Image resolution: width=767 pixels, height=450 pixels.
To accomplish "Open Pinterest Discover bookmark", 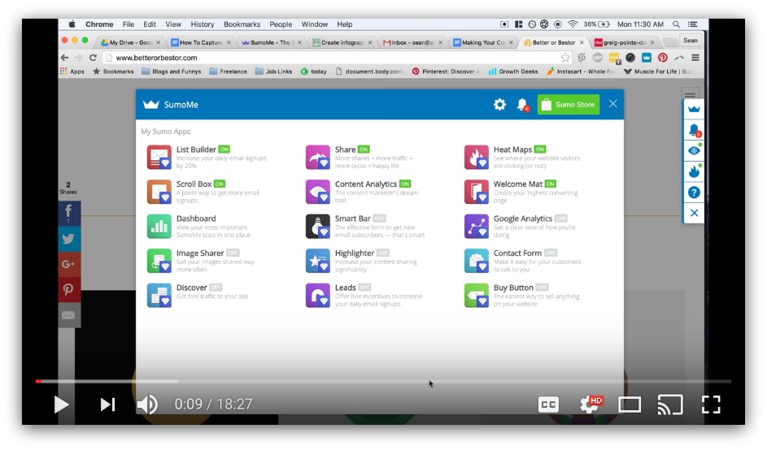I will click(446, 71).
